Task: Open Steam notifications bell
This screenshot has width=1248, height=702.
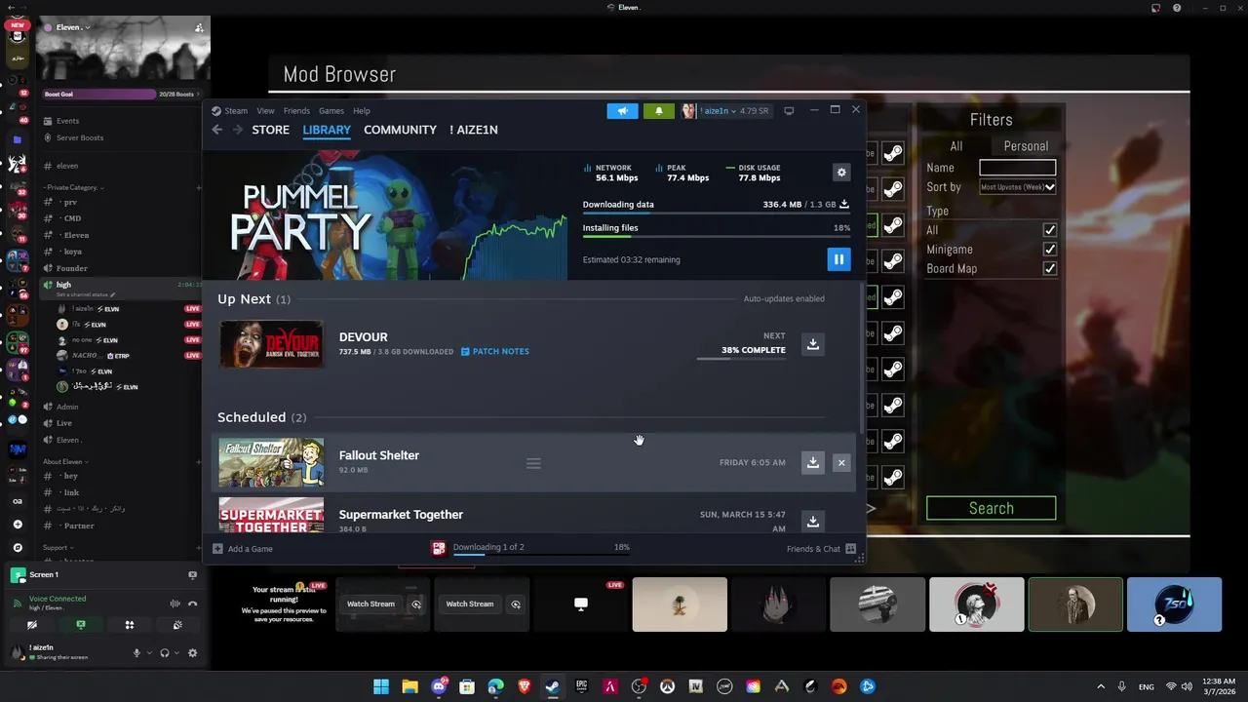Action: click(658, 110)
